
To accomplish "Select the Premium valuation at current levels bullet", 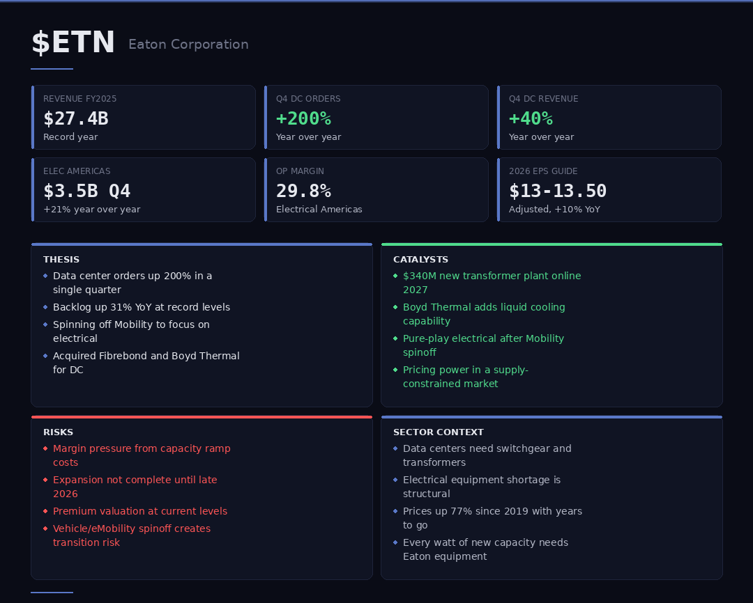I will click(x=135, y=511).
